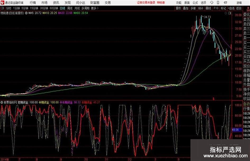Viewport: 250px width, 161px height.
Task: Open the dropdown arrow beside 股票指标网 indicator
Action: pyautogui.click(x=2, y=102)
